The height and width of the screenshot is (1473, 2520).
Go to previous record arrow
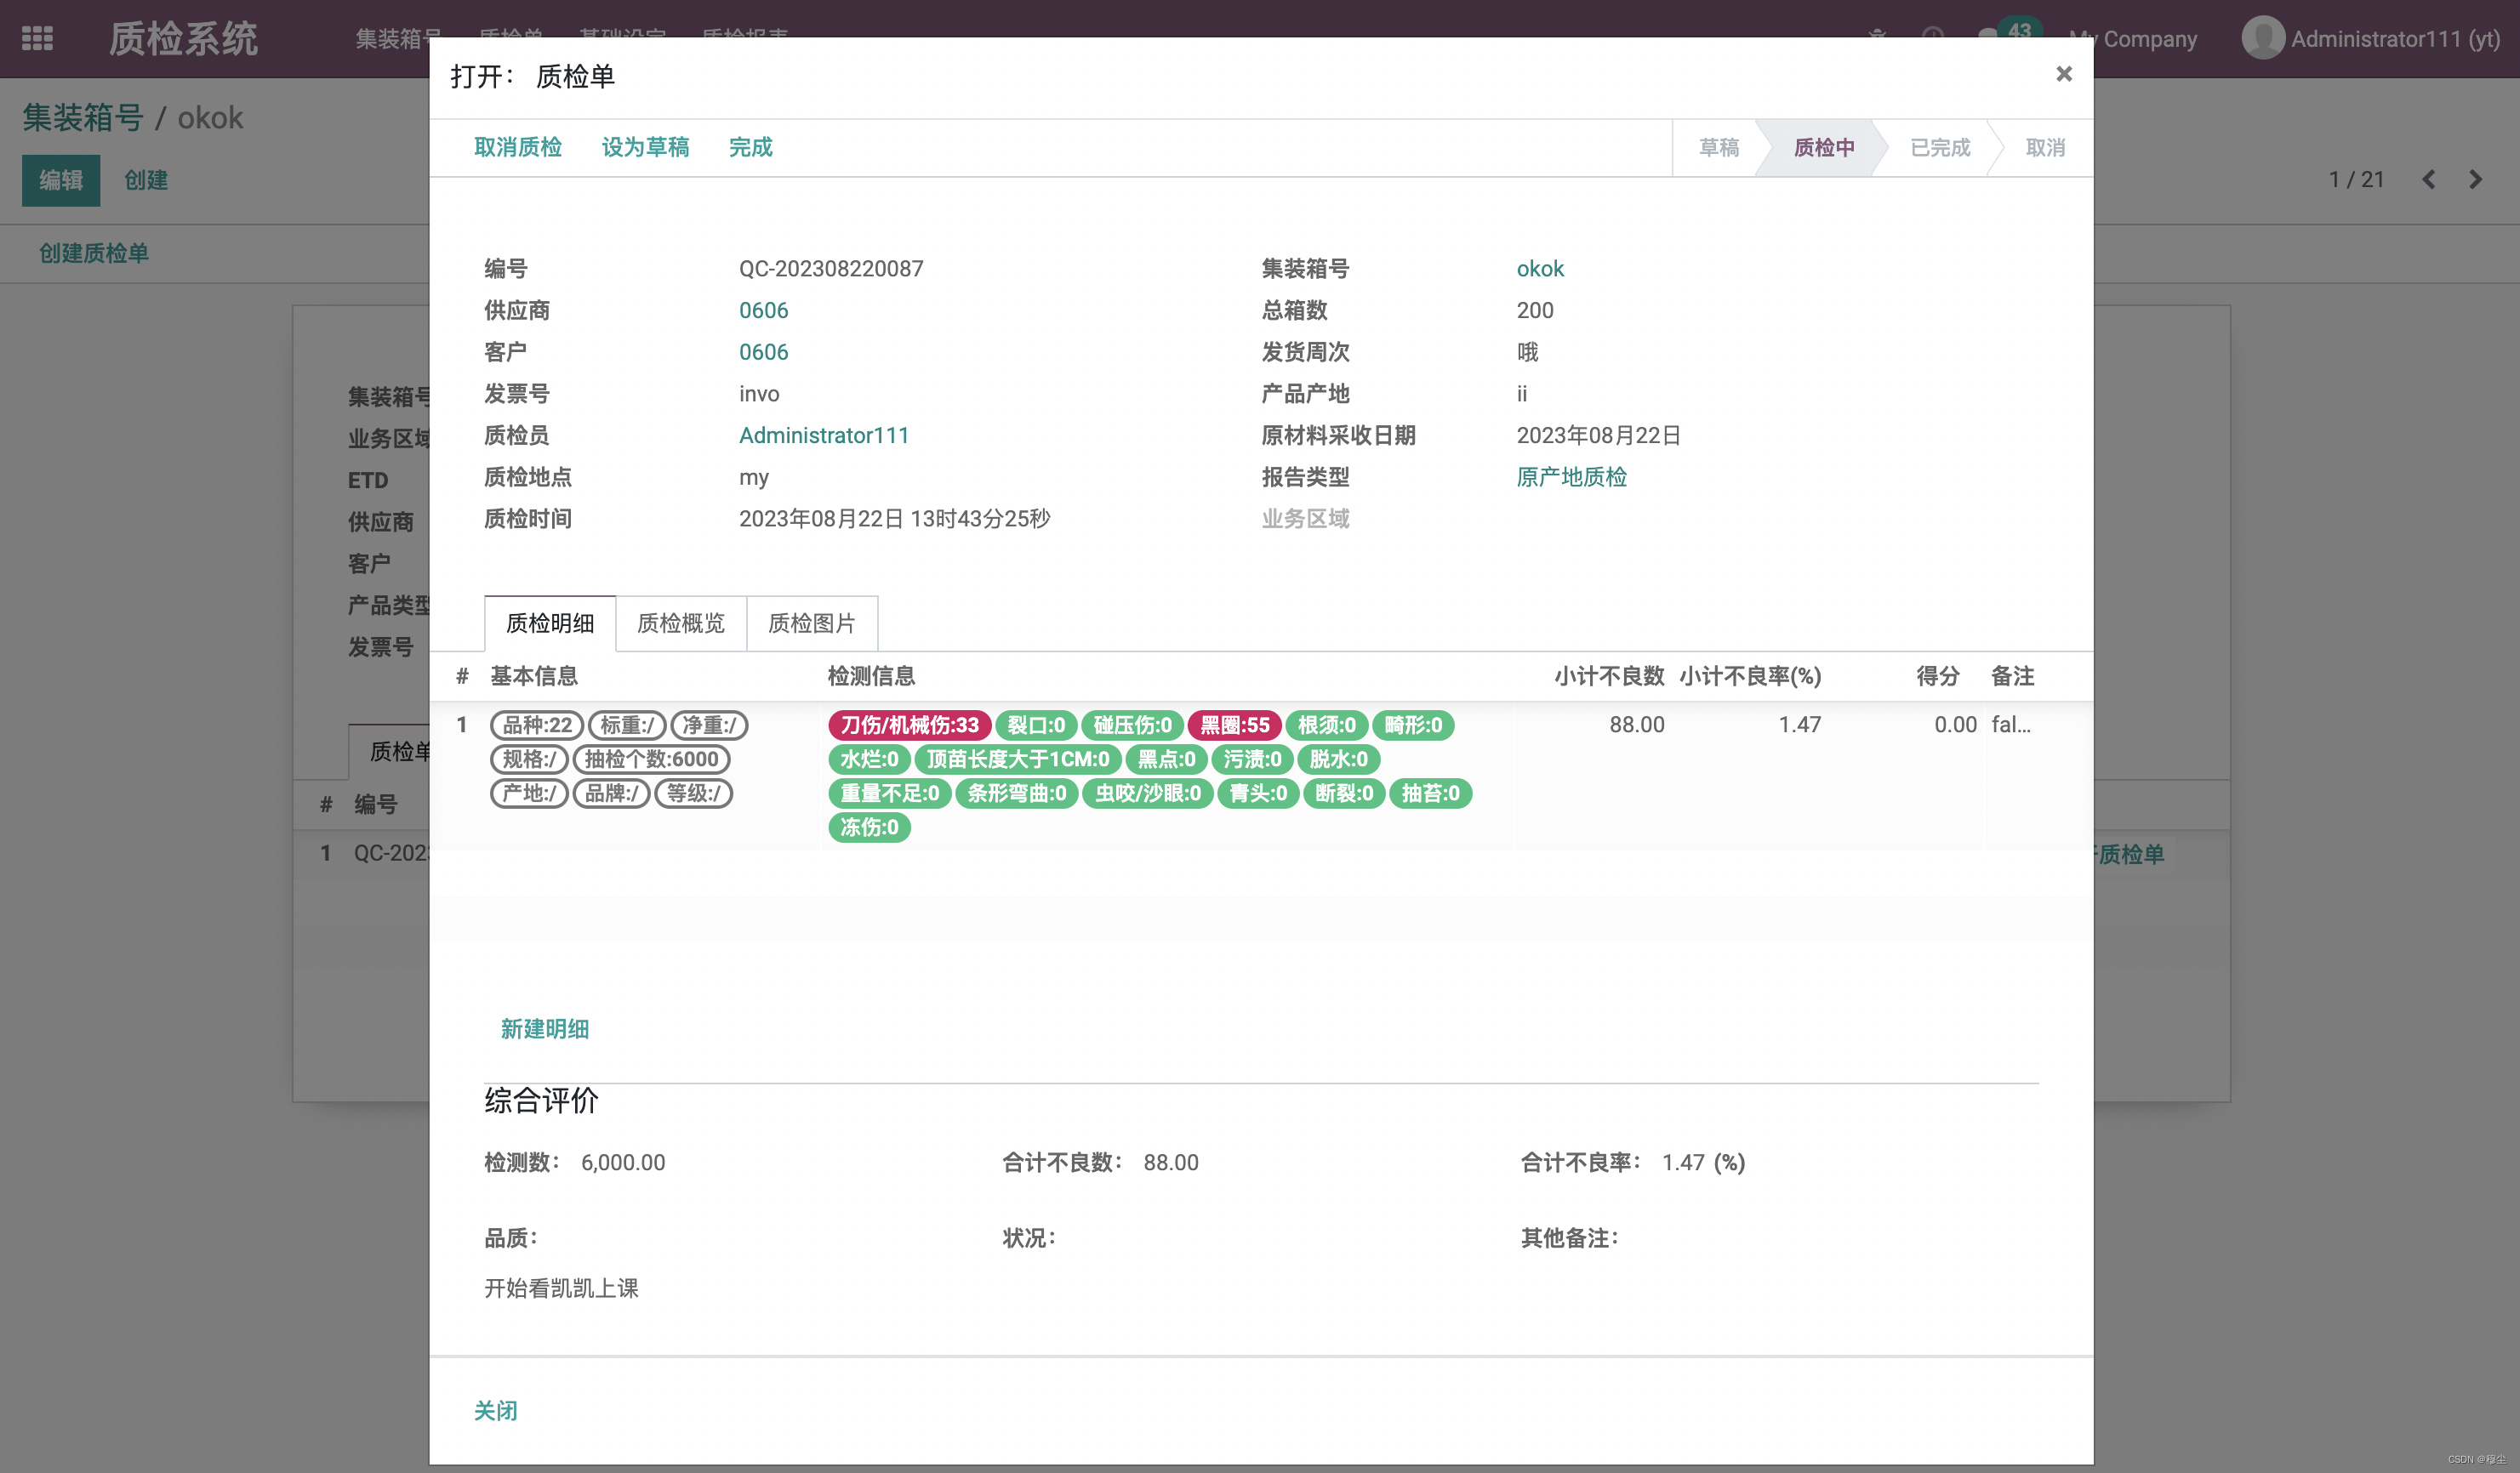(2428, 180)
